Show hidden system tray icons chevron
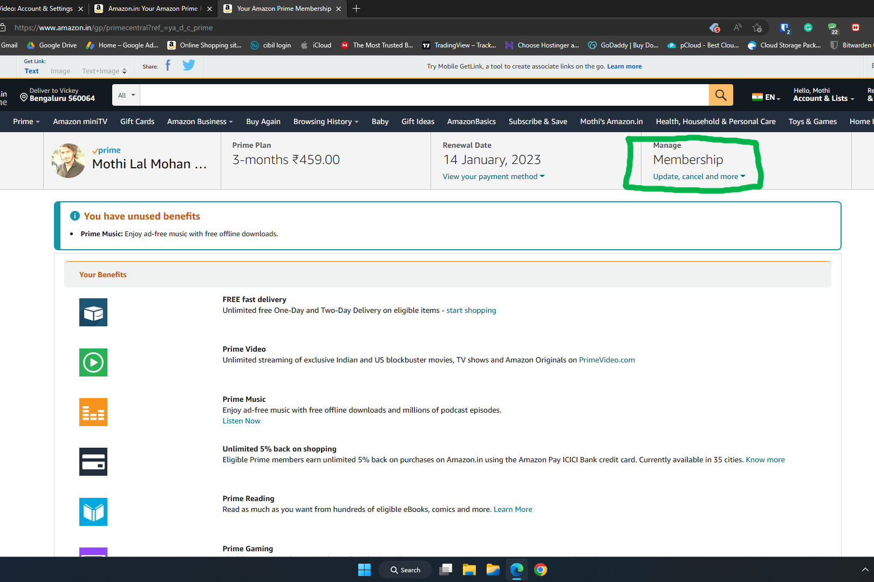This screenshot has height=582, width=874. point(865,570)
